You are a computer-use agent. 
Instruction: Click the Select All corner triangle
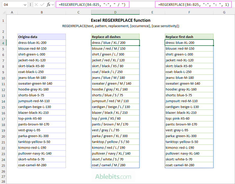point(4,12)
